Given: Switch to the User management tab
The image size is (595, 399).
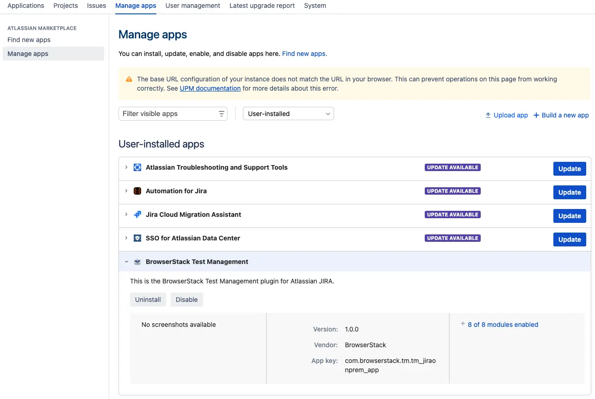Looking at the screenshot, I should 192,6.
